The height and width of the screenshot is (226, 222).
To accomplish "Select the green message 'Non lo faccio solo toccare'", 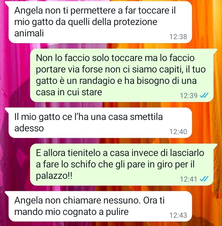I will (121, 75).
